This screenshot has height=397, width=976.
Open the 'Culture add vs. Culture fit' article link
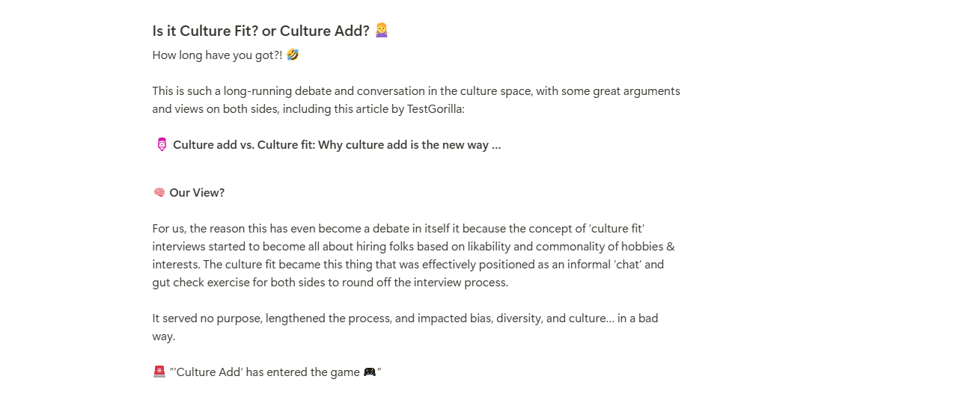tap(337, 145)
